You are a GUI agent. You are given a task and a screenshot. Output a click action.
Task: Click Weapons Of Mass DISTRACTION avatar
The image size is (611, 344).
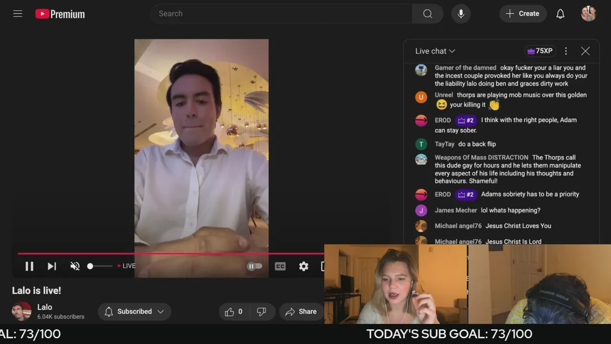421,160
